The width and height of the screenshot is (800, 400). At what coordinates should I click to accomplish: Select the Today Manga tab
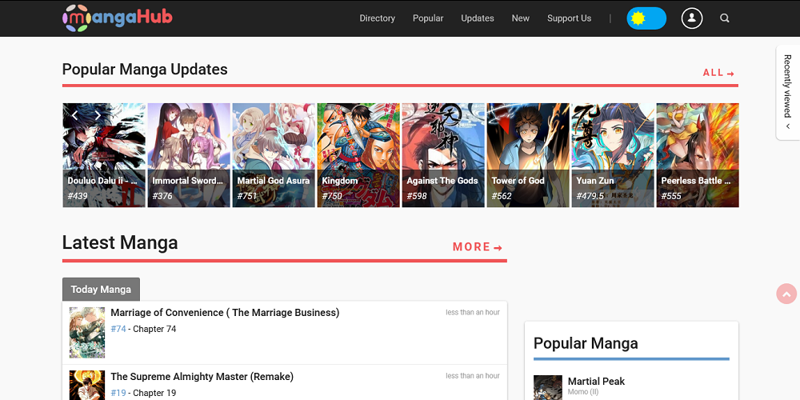click(101, 290)
